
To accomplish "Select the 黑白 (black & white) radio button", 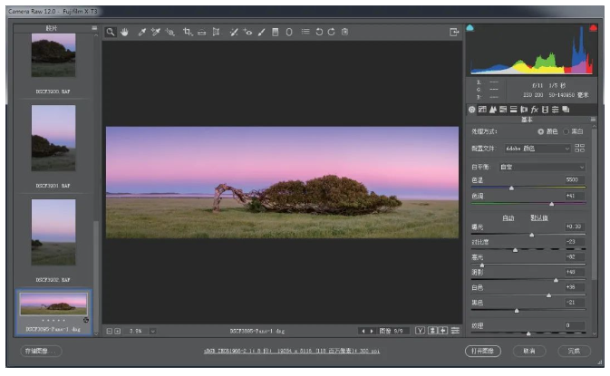I will [x=567, y=131].
